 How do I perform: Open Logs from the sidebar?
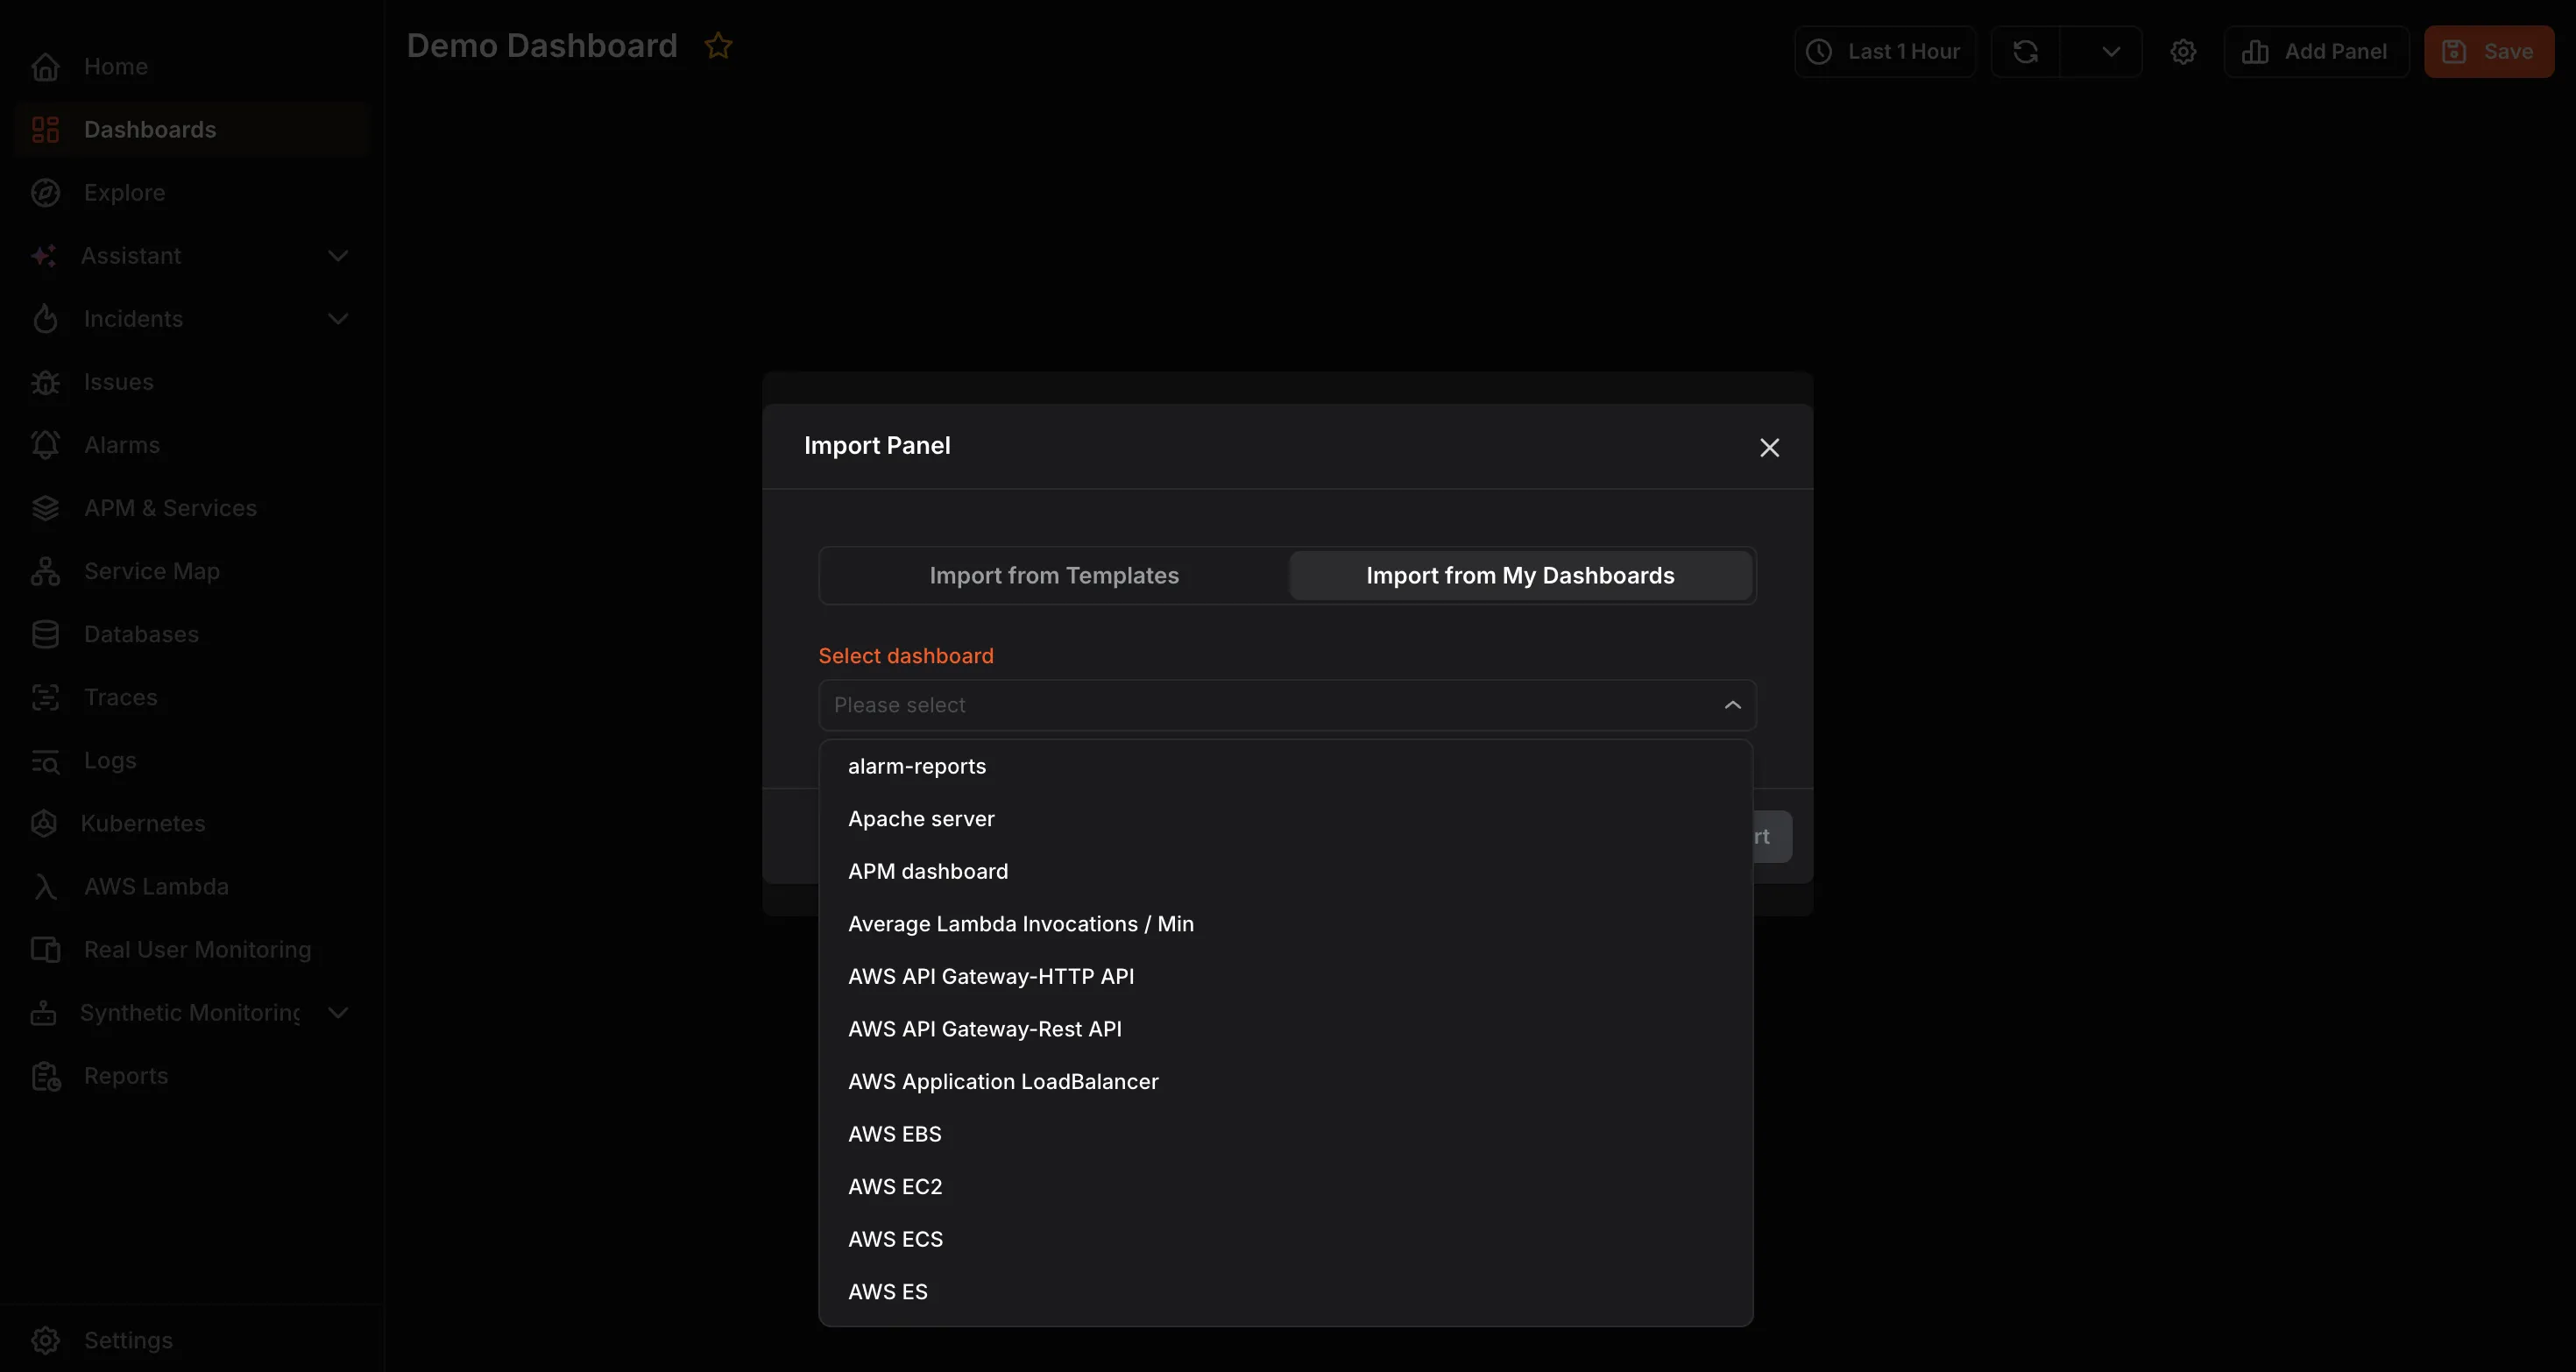coord(192,761)
